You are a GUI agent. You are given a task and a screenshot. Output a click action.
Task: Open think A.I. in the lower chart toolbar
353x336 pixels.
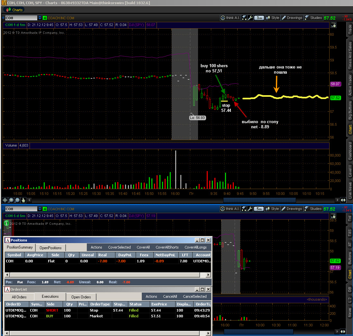230,209
